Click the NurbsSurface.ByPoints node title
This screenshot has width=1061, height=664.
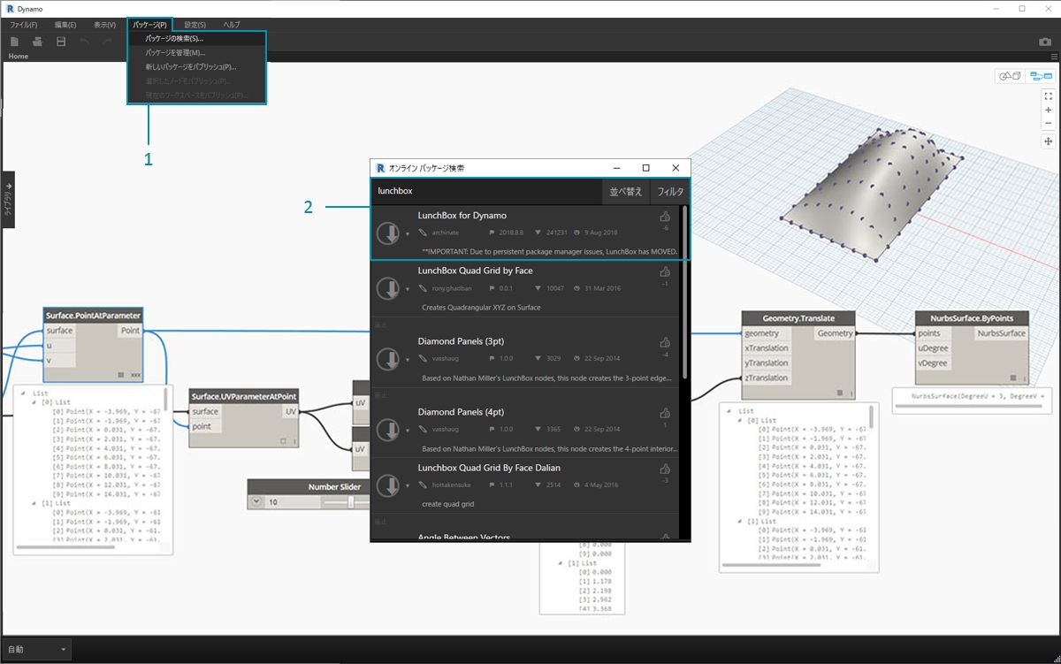tap(972, 317)
